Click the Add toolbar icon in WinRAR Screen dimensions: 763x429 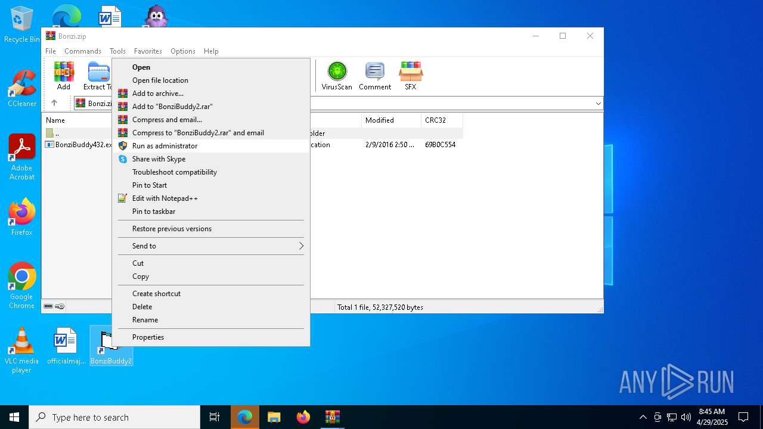(64, 76)
